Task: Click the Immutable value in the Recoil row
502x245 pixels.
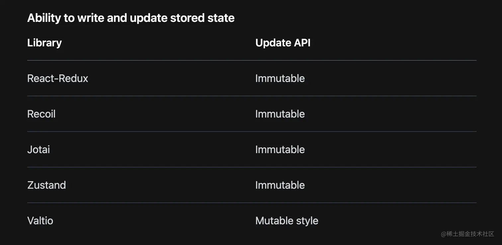Action: [x=280, y=114]
